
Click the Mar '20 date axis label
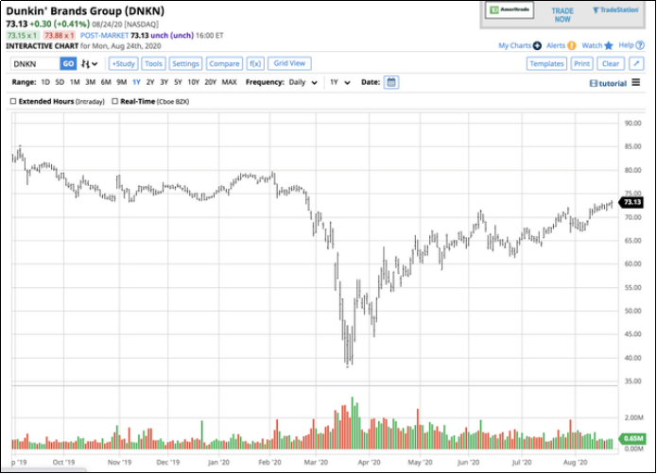316,463
